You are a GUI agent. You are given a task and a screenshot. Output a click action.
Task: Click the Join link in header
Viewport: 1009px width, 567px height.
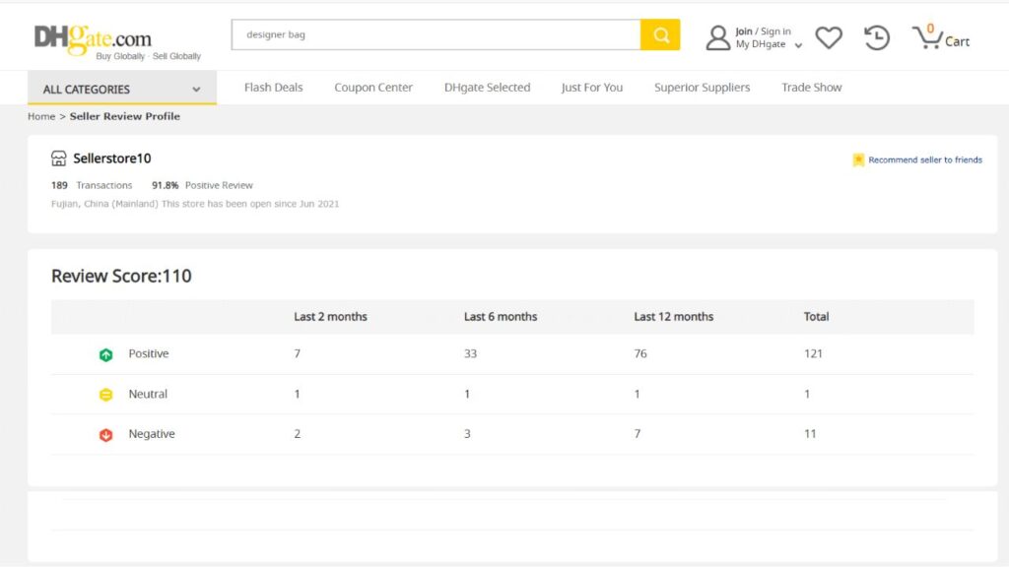click(x=744, y=31)
